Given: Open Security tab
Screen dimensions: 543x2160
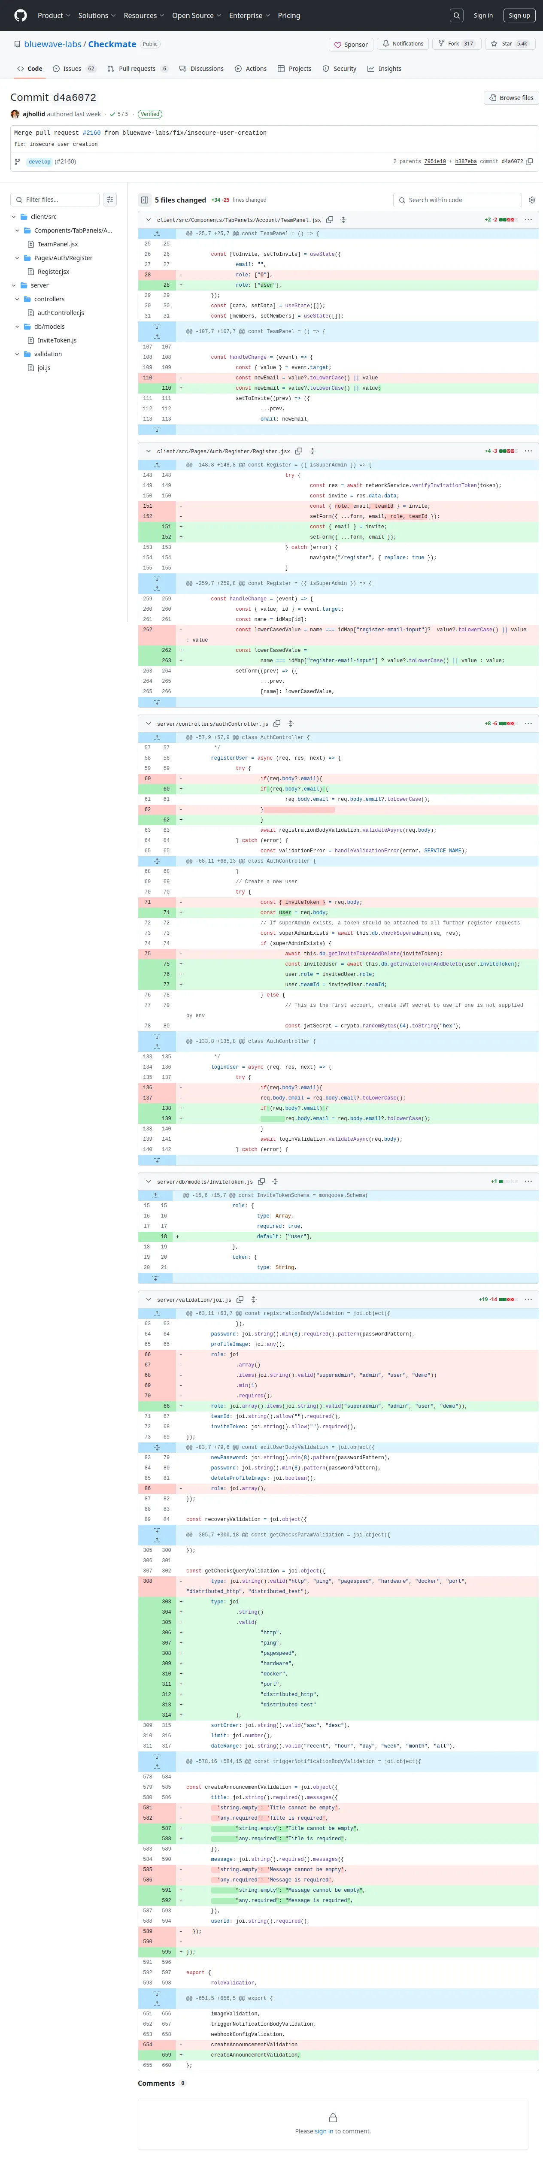Looking at the screenshot, I should coord(339,69).
